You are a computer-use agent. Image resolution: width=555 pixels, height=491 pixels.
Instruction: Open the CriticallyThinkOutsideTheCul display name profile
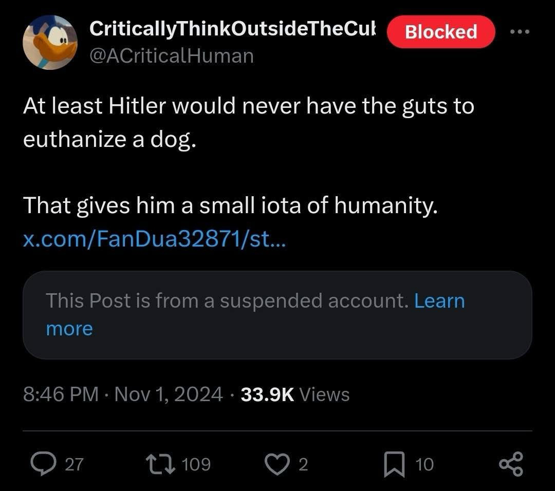click(232, 29)
